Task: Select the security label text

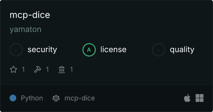Action: 42,50
